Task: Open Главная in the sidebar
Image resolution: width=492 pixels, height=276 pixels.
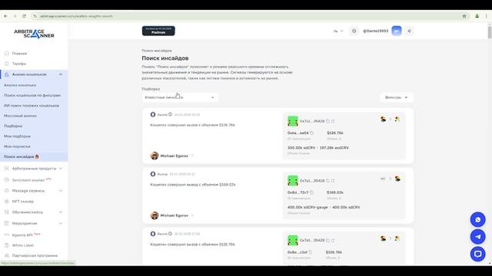Action: pos(19,54)
